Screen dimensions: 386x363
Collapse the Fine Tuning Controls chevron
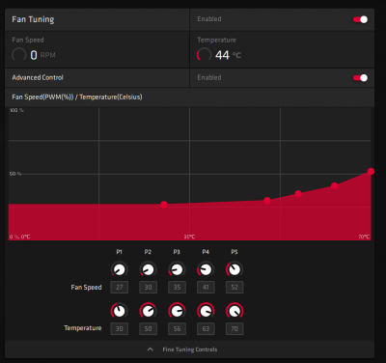[151, 349]
